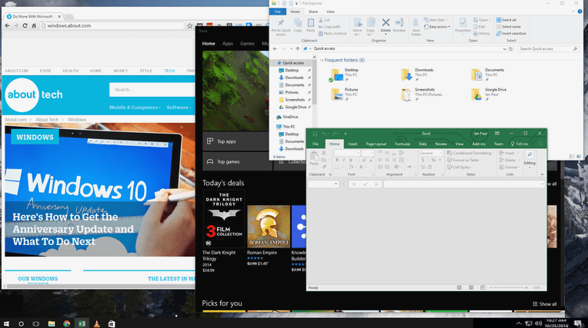Viewport: 588px width, 328px height.
Task: Click Anniversary Update article headline
Action: coord(73,229)
